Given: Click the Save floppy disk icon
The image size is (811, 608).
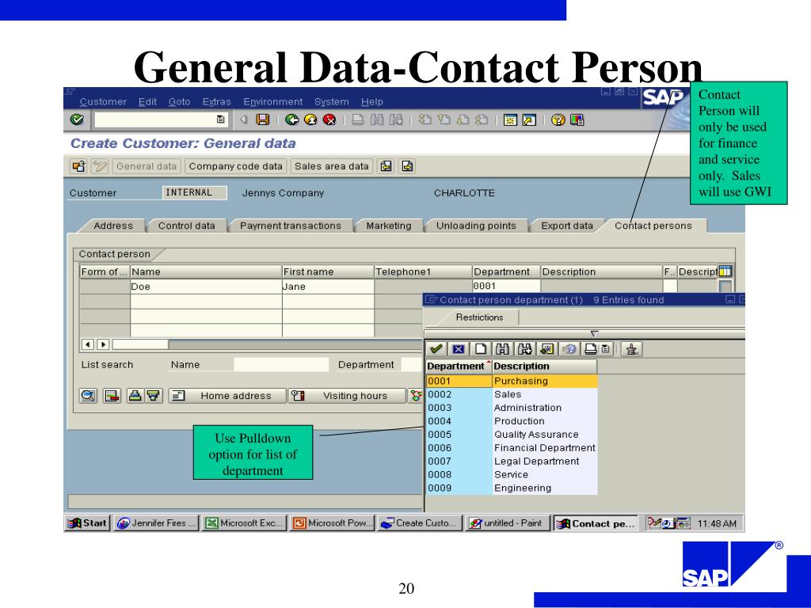Looking at the screenshot, I should click(x=263, y=120).
